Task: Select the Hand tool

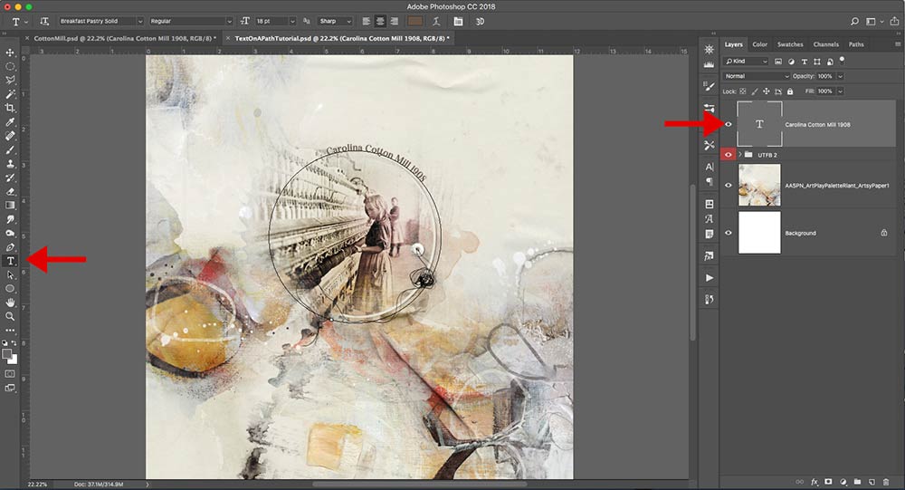Action: point(10,303)
